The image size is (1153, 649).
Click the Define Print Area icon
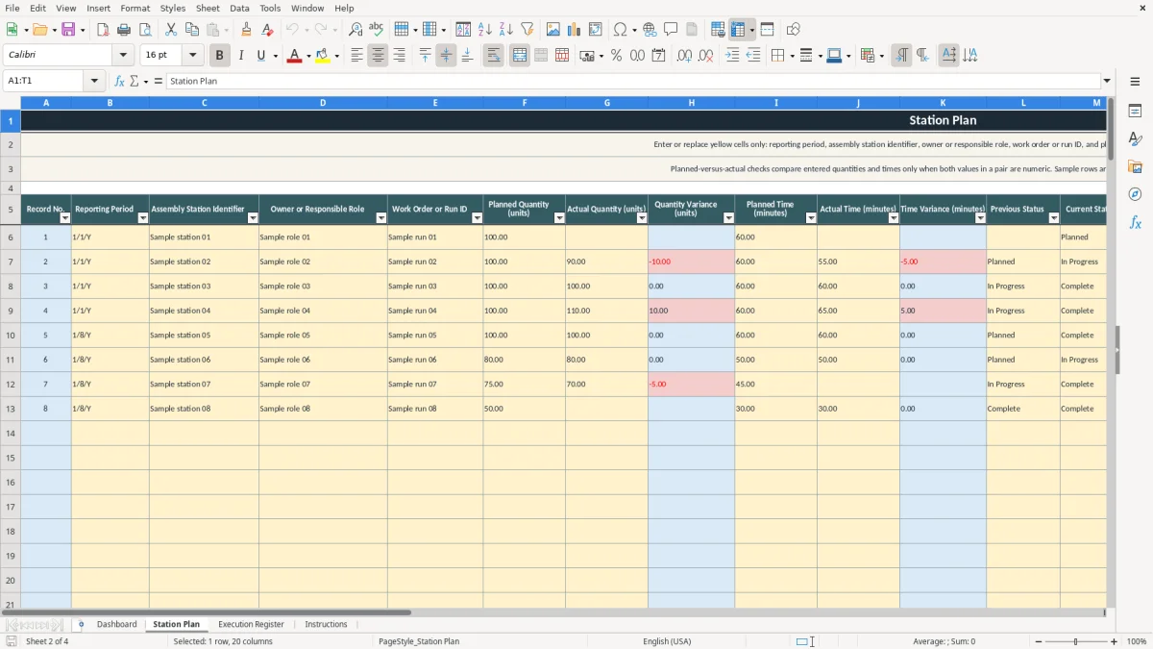pos(718,30)
